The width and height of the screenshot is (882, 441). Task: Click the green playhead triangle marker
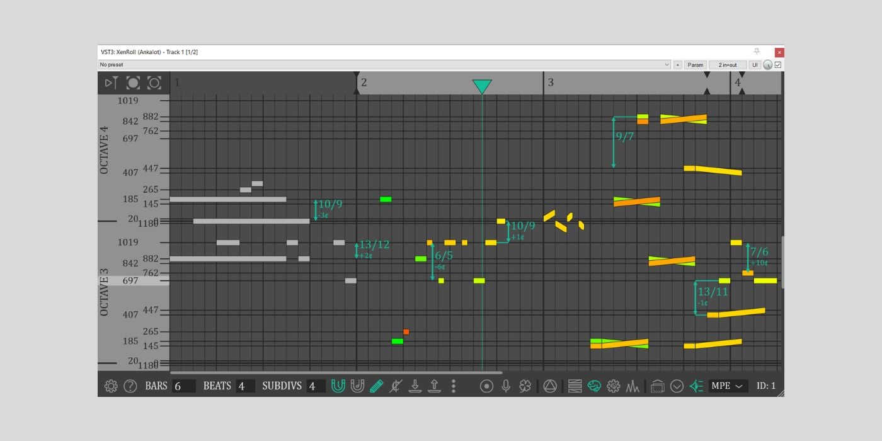(482, 86)
